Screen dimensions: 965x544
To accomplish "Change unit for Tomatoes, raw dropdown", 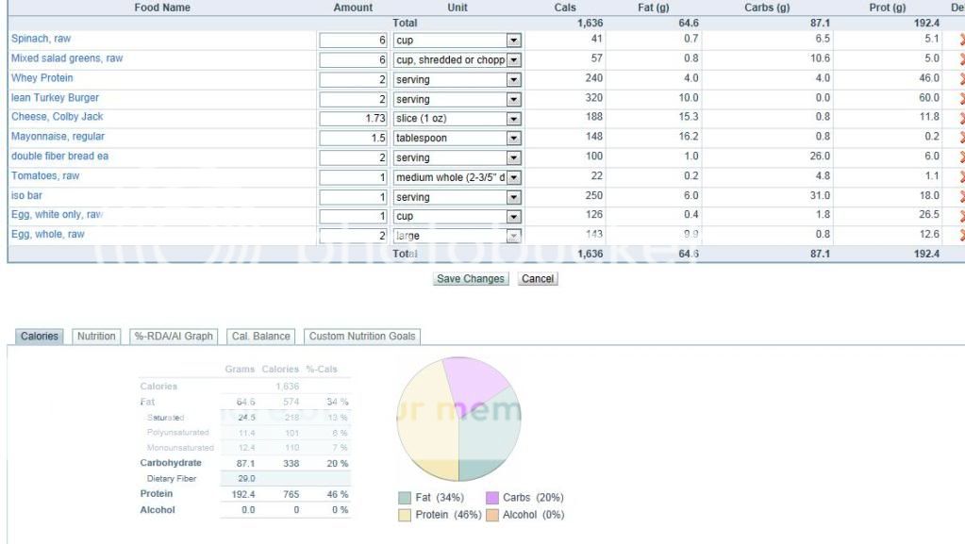I will tap(514, 177).
